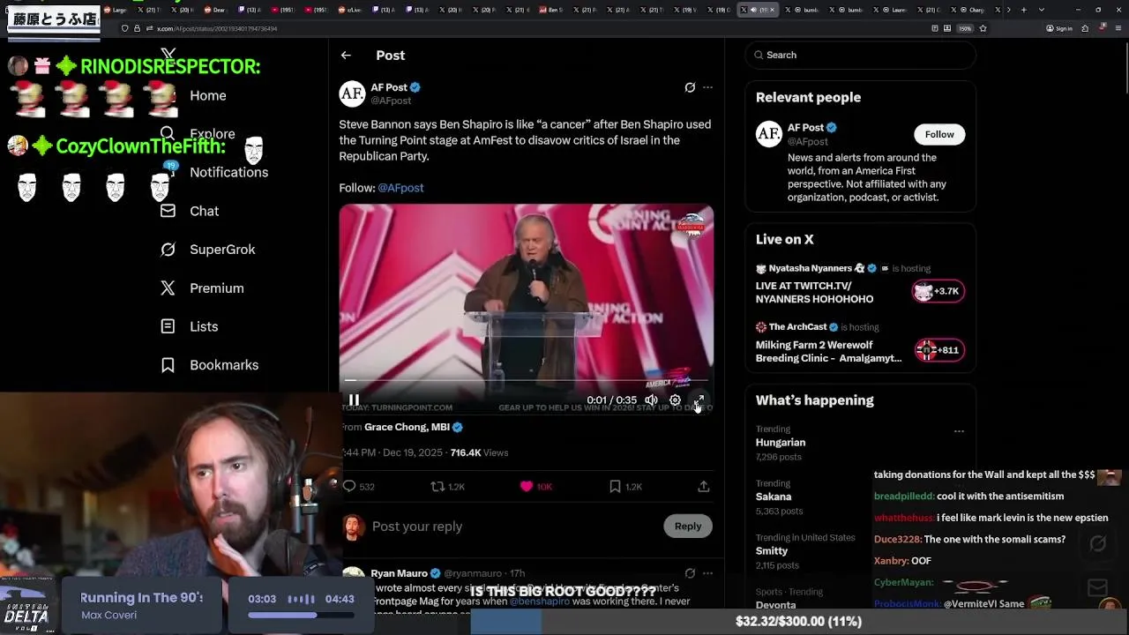Open Chat from the sidebar
The width and height of the screenshot is (1129, 635).
coord(190,211)
